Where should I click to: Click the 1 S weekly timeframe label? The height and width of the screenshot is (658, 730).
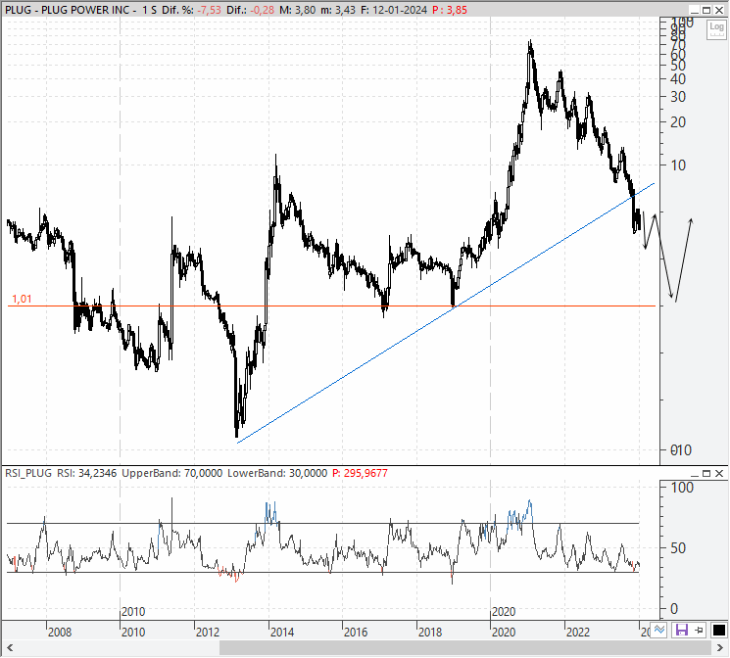pos(150,10)
